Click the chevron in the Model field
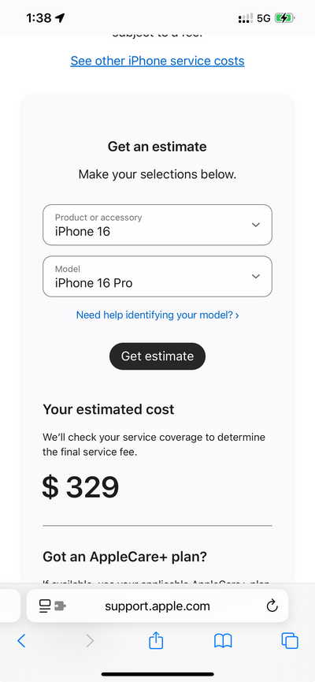The width and height of the screenshot is (315, 682). click(256, 277)
